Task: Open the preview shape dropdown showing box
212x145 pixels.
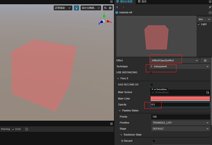Action: pyautogui.click(x=204, y=19)
